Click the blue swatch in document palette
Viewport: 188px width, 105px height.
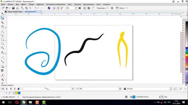(19, 93)
